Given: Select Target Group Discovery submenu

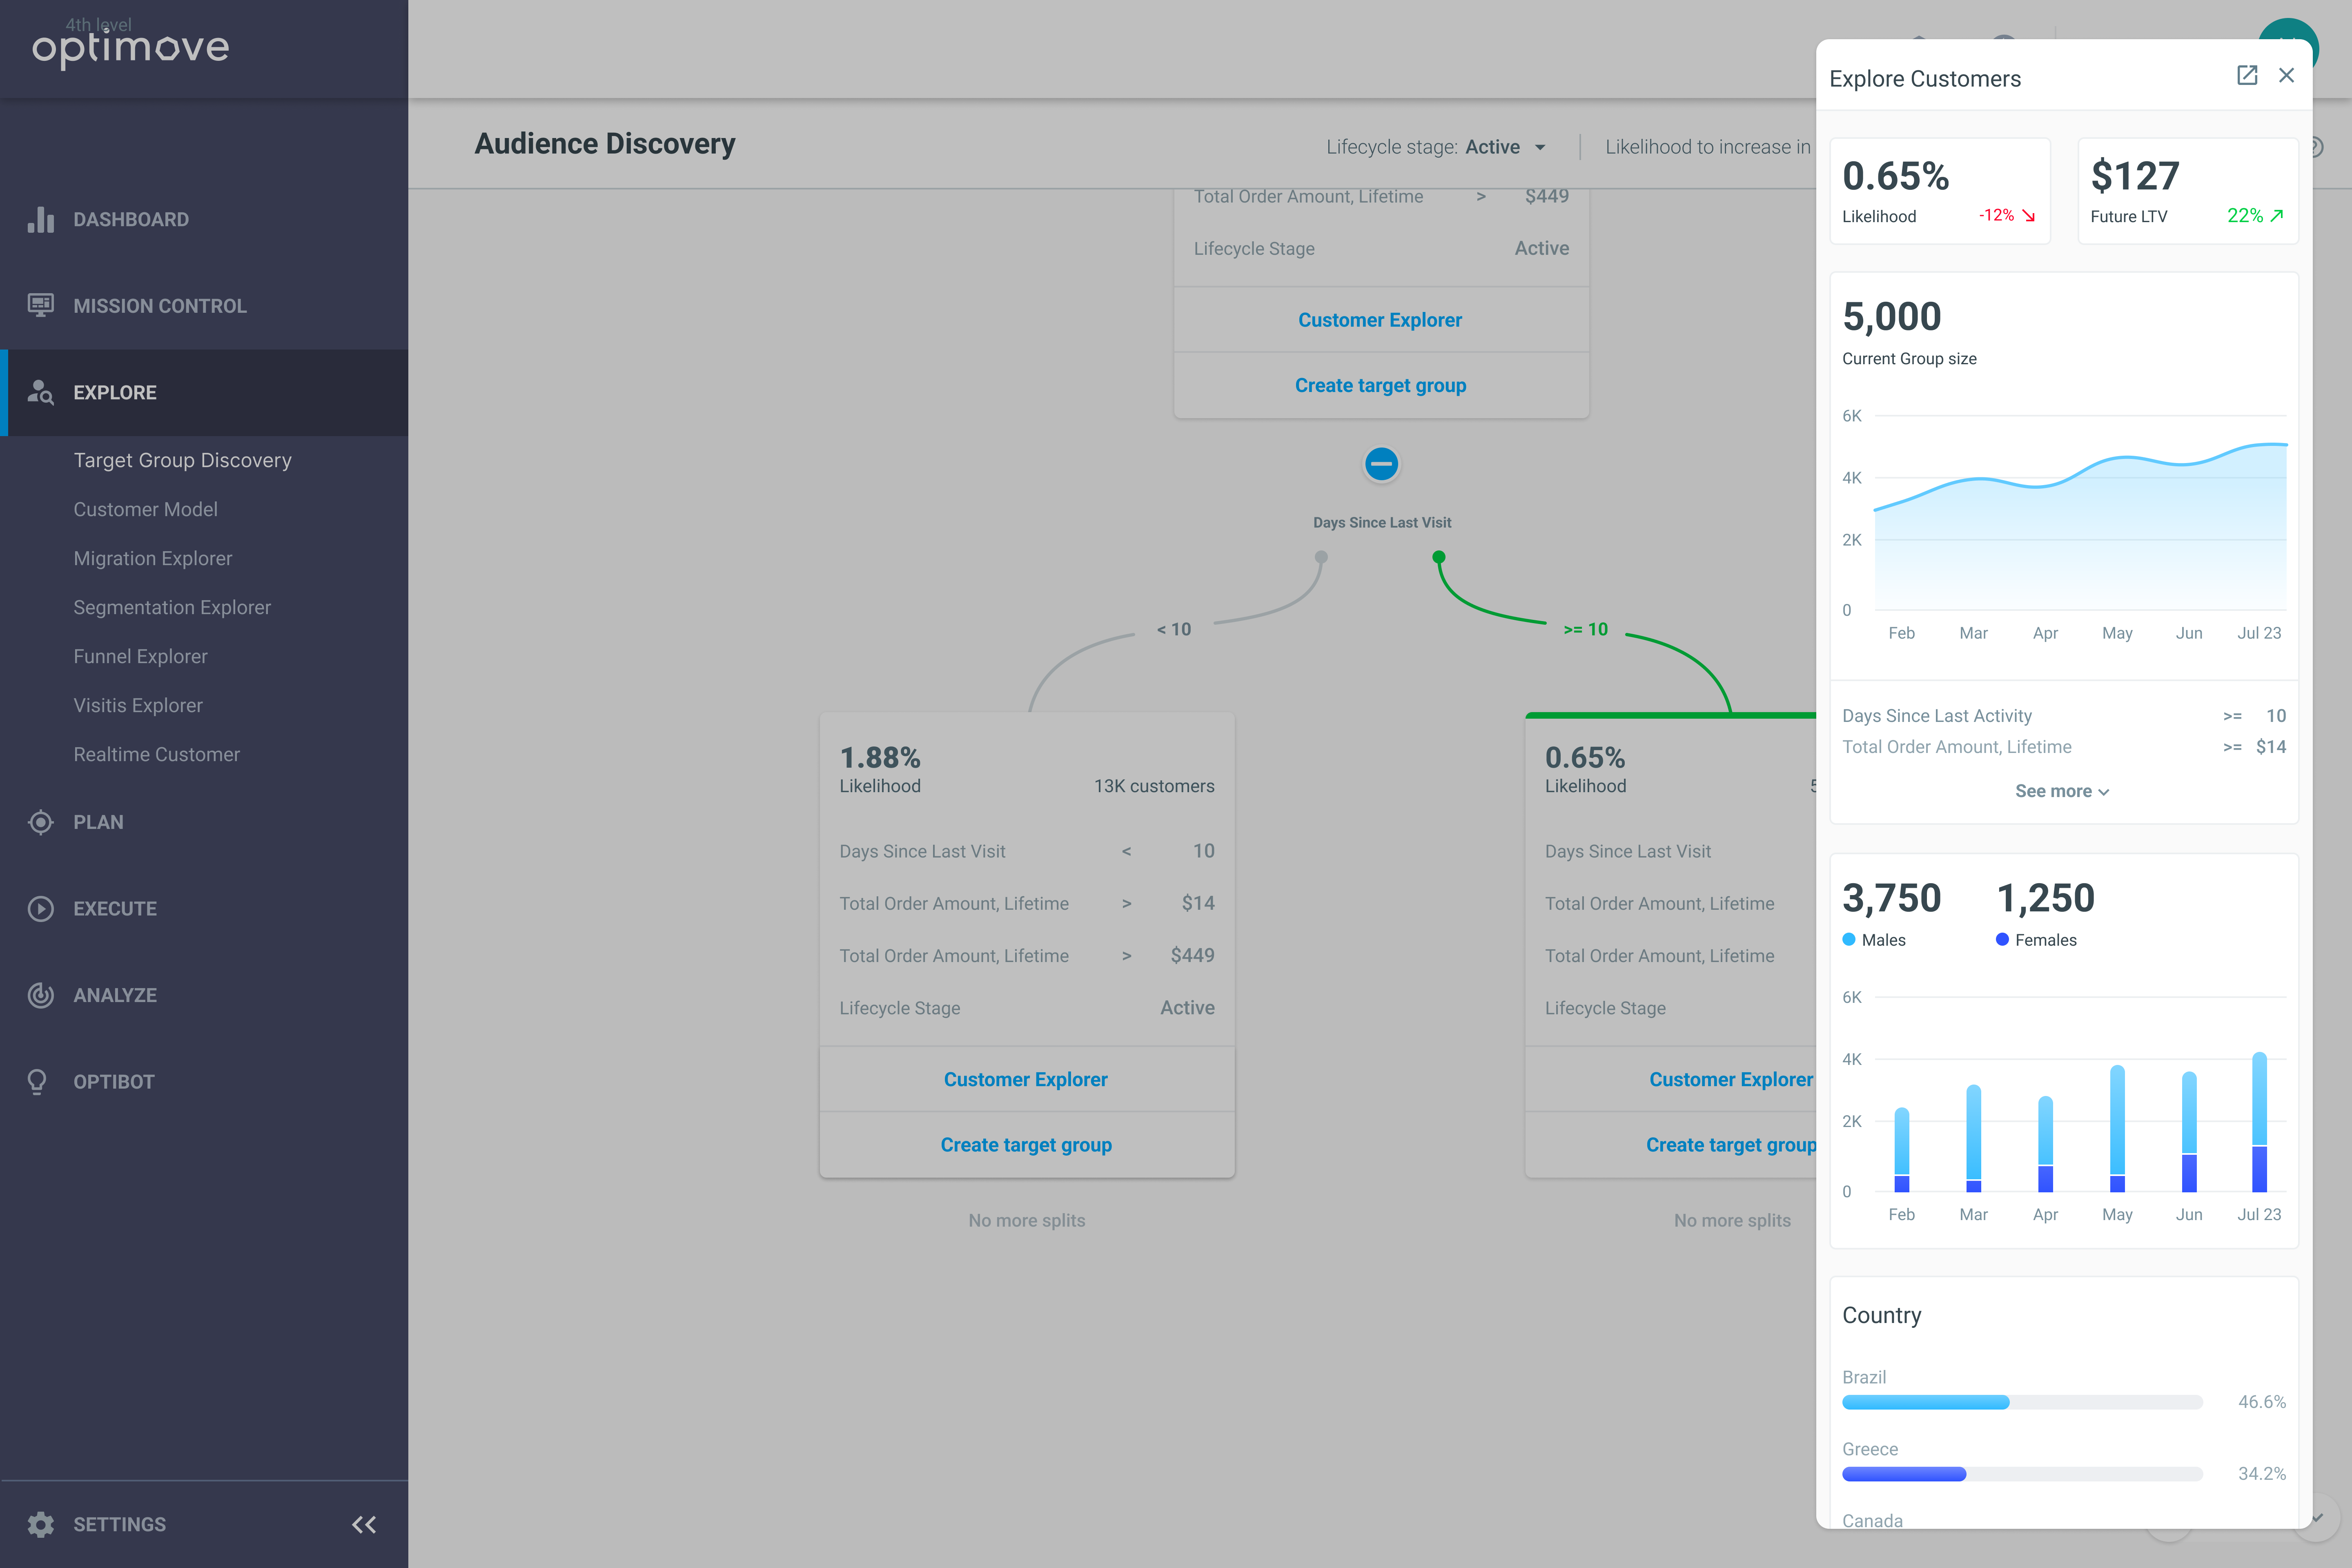Looking at the screenshot, I should pos(182,460).
